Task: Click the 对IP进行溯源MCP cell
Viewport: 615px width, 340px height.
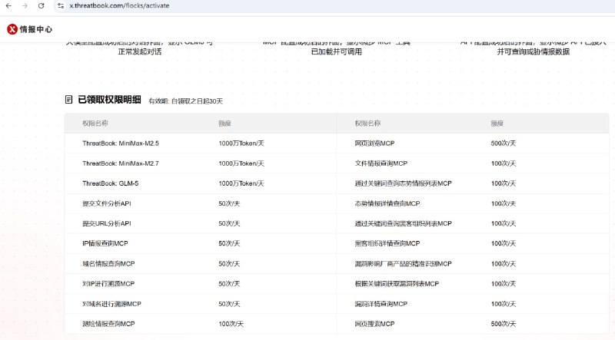Action: (108, 284)
